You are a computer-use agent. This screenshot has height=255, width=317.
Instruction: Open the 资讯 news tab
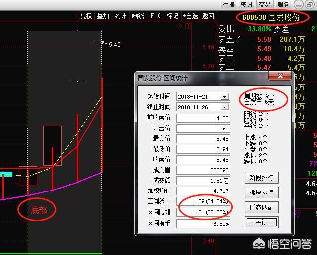[246, 4]
